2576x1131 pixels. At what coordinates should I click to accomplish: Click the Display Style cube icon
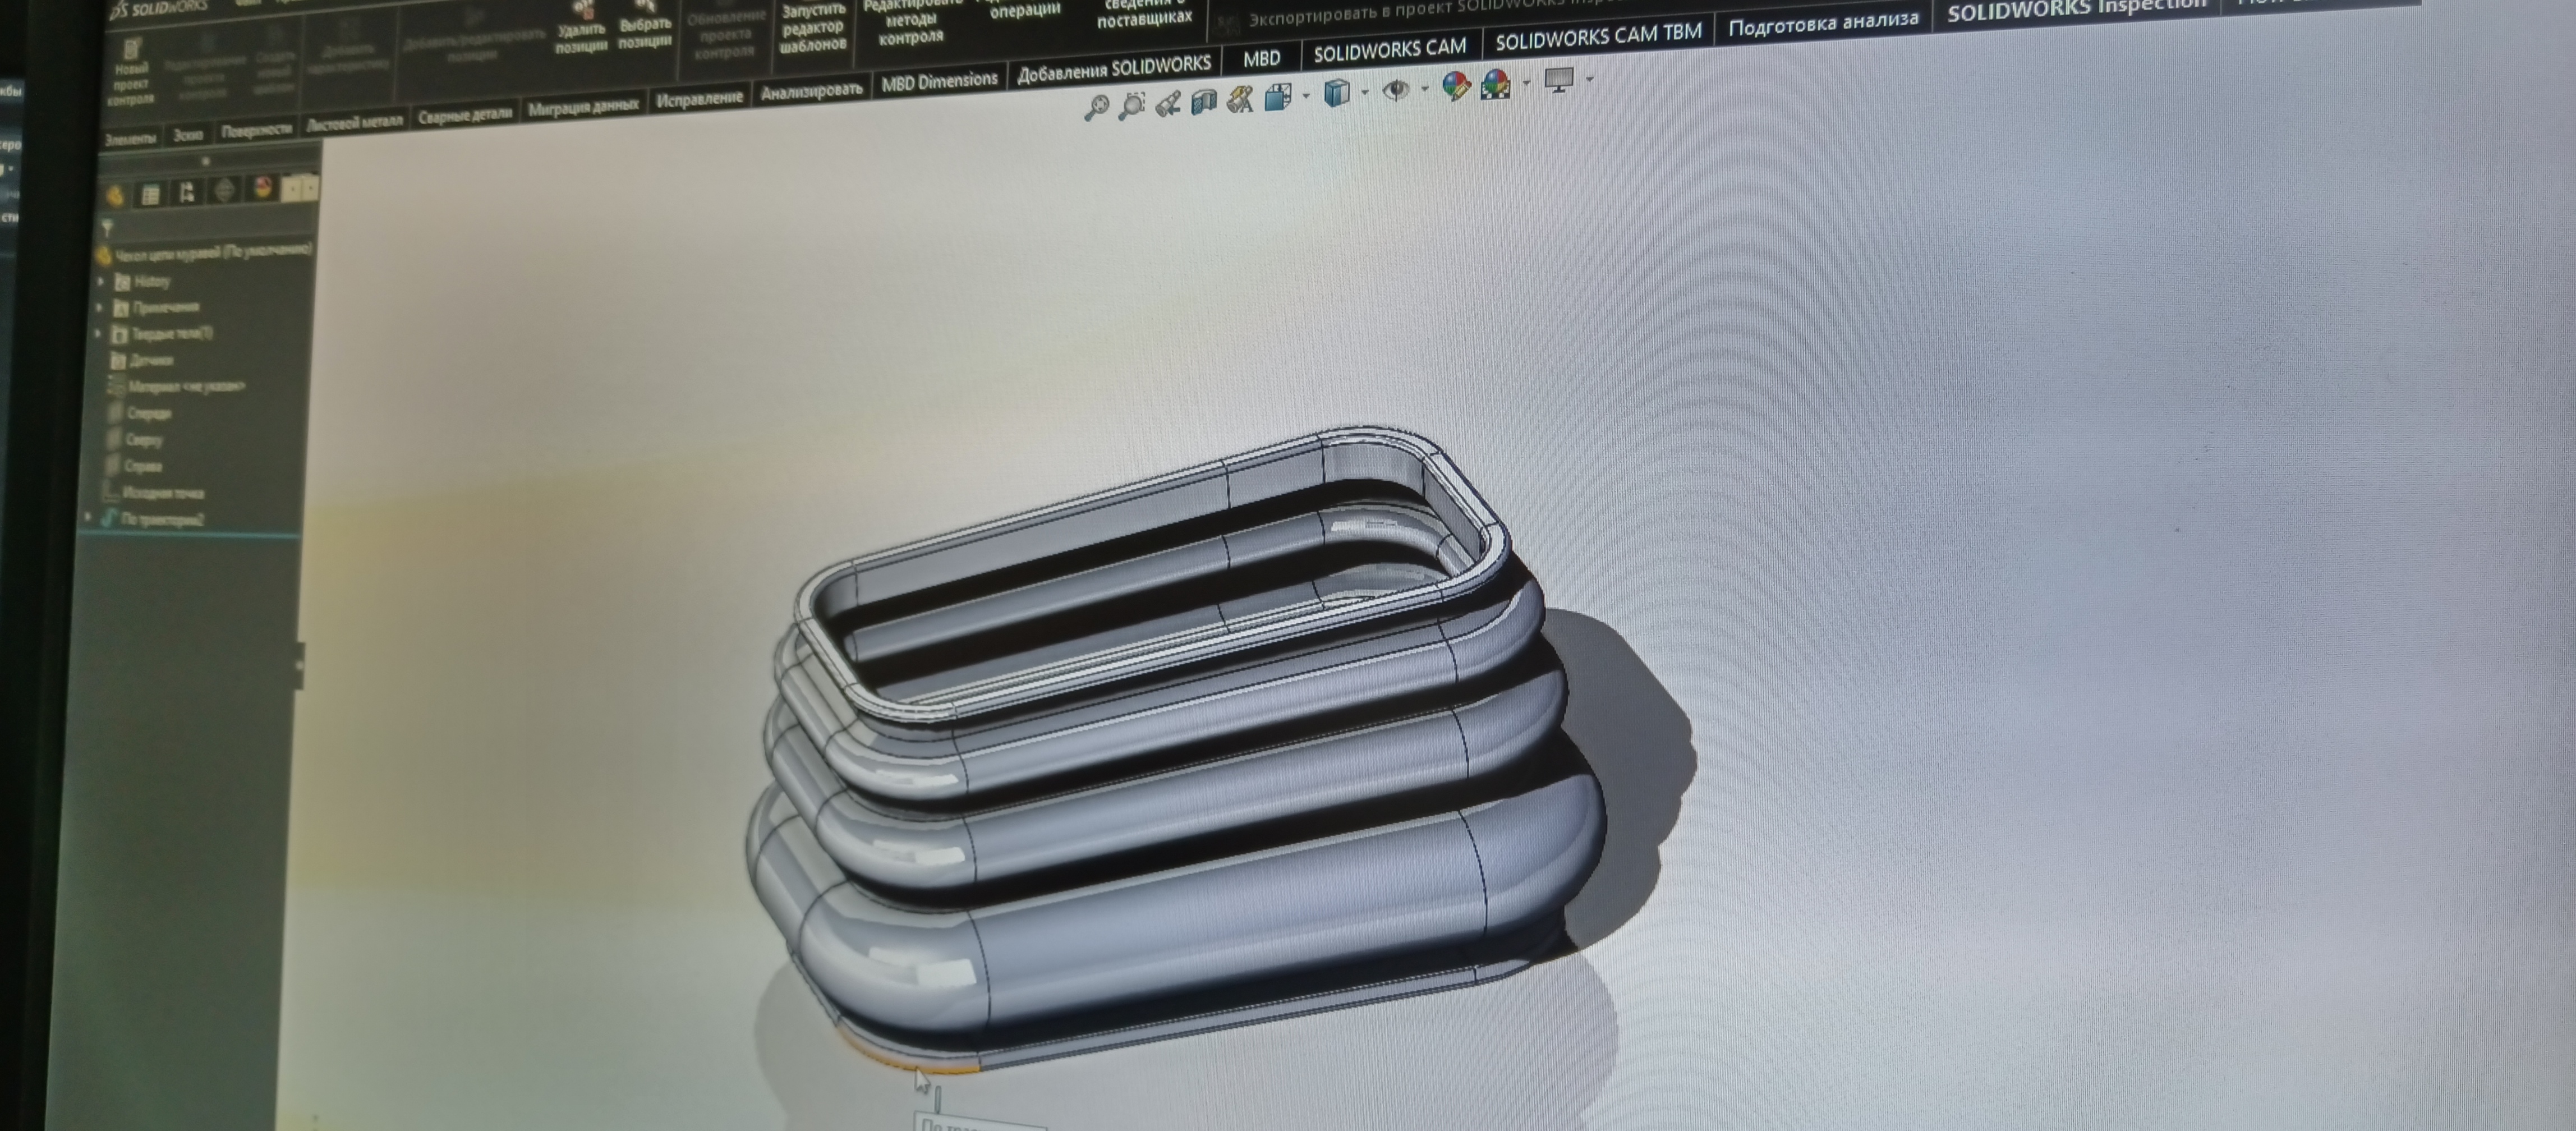tap(1336, 94)
